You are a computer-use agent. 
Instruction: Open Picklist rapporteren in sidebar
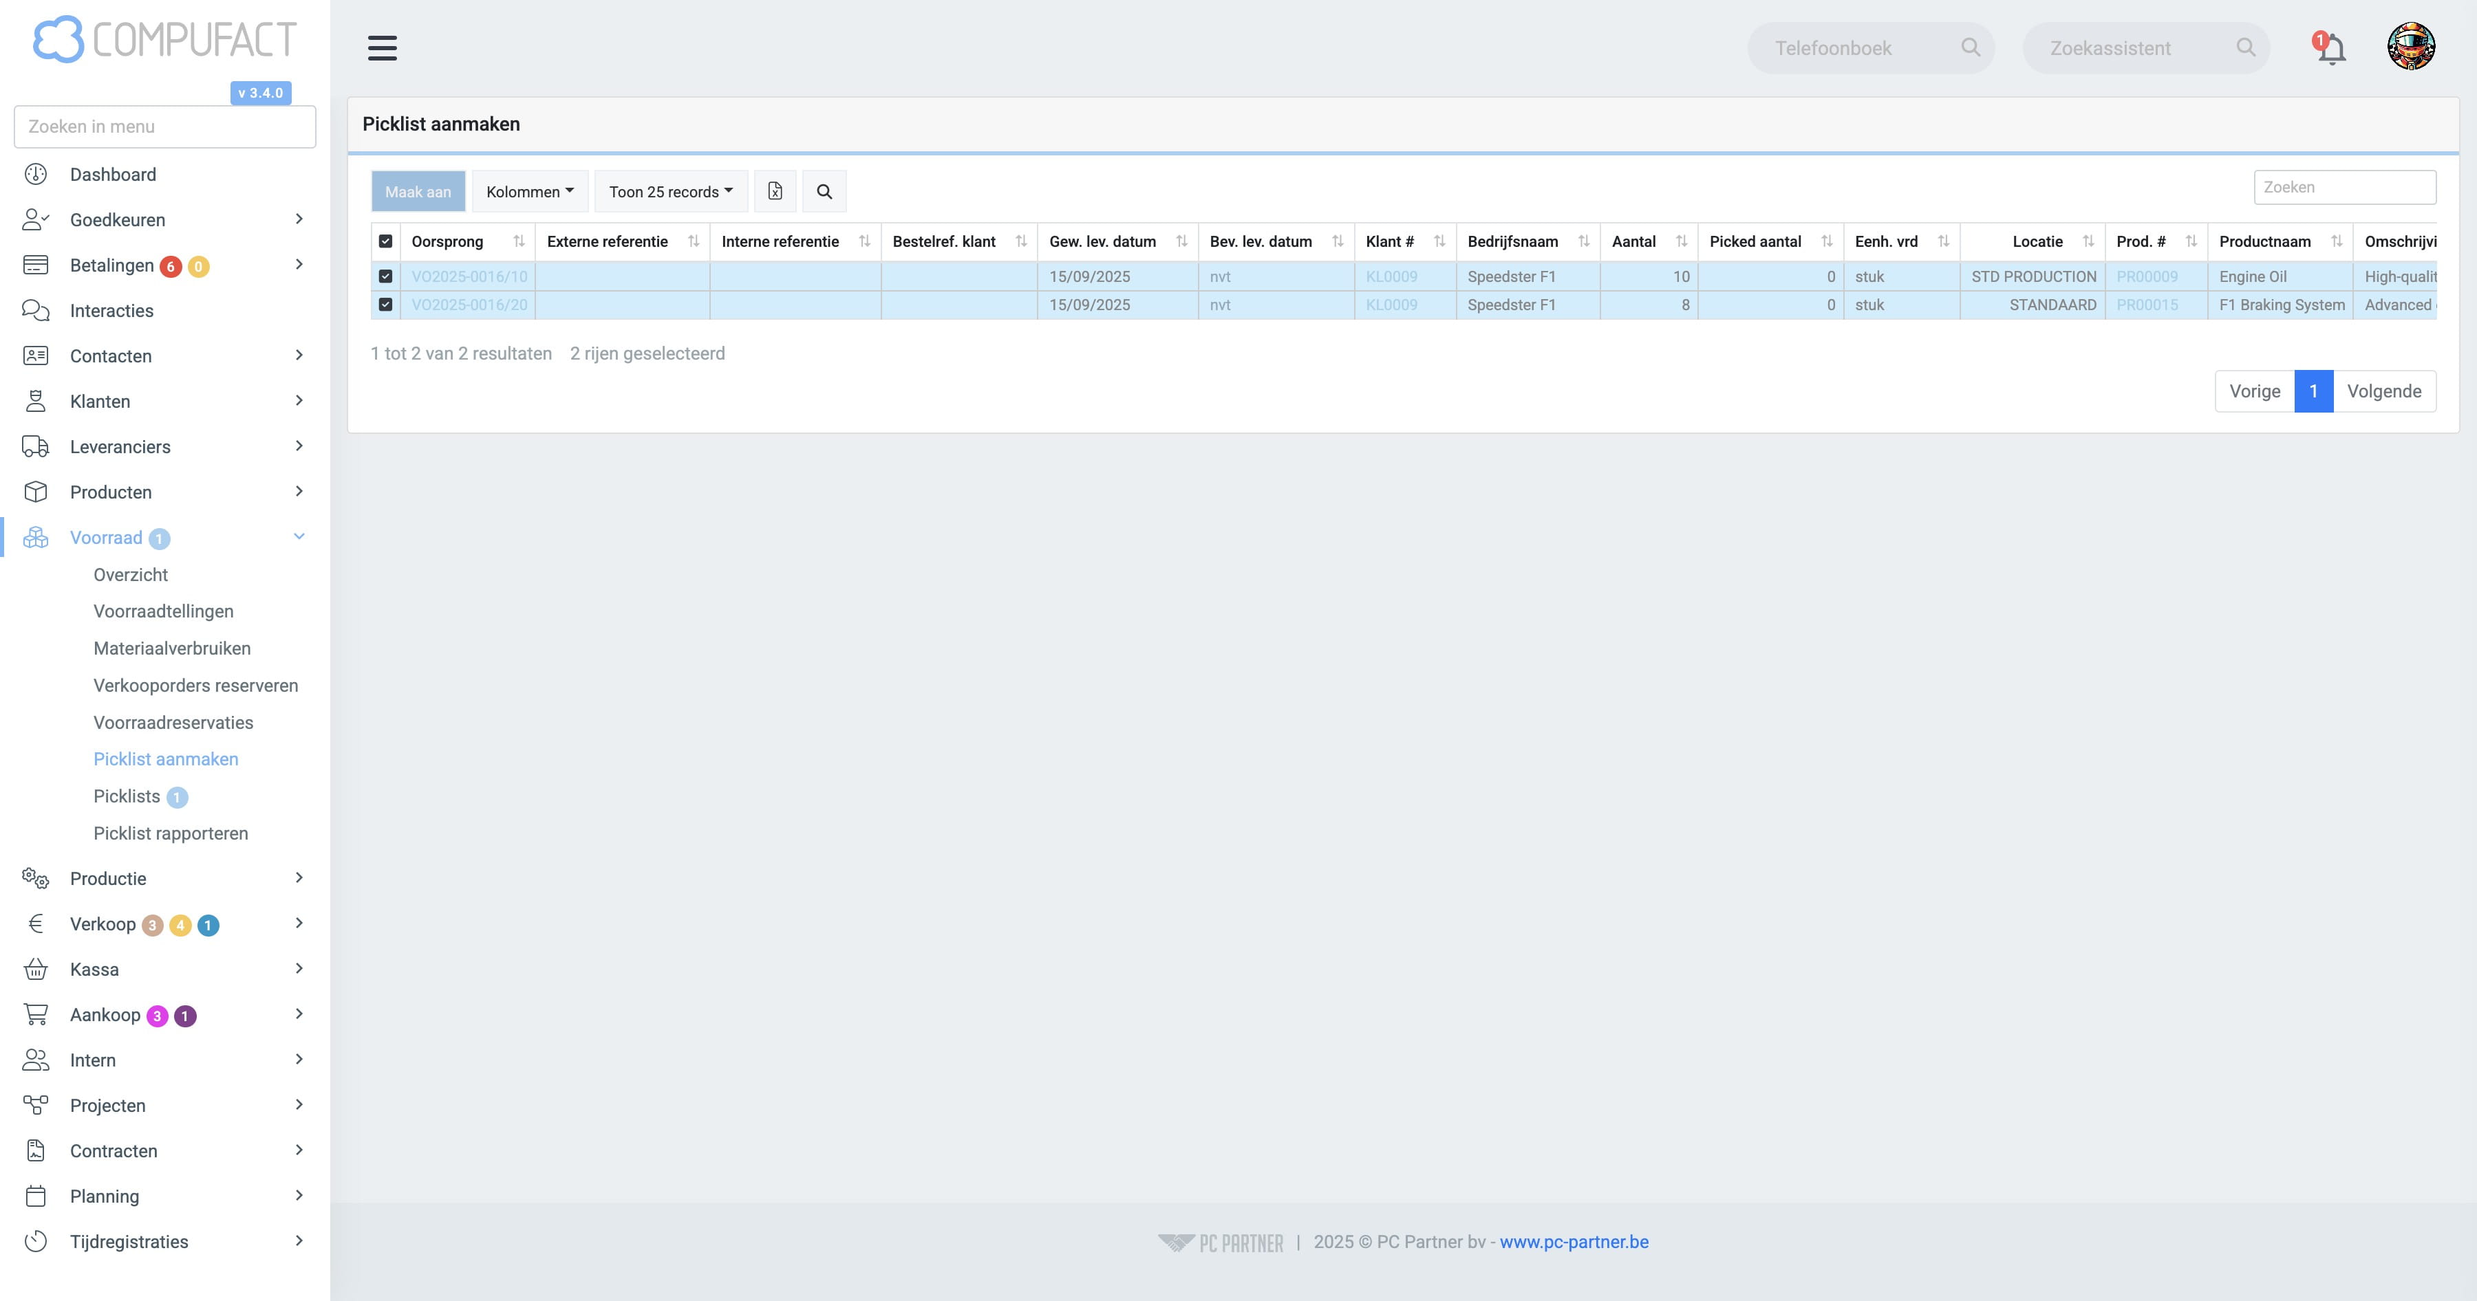tap(171, 833)
